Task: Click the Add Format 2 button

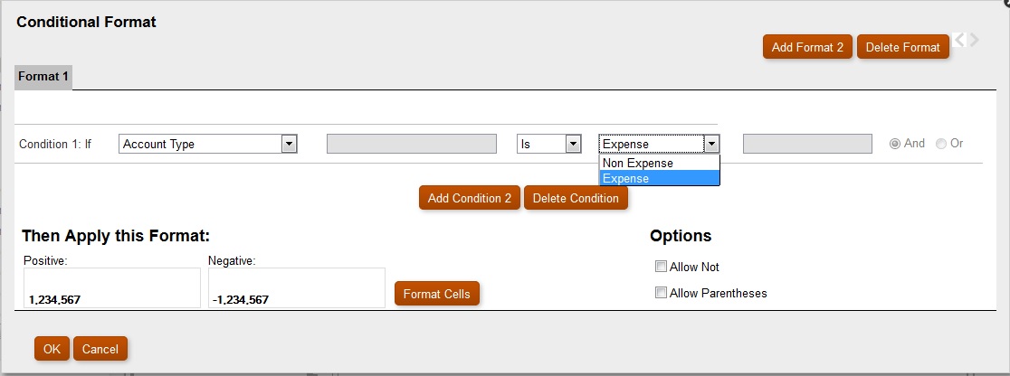Action: (807, 47)
